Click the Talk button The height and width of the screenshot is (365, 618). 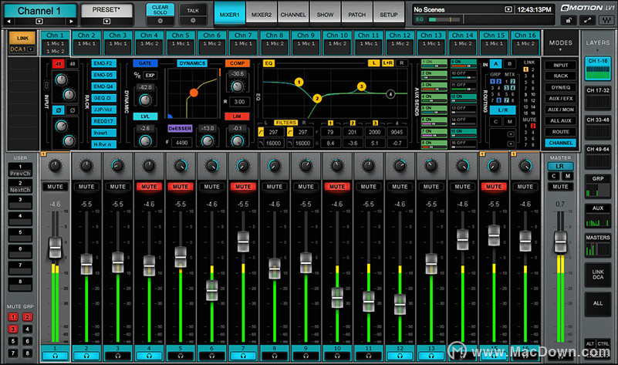point(193,11)
